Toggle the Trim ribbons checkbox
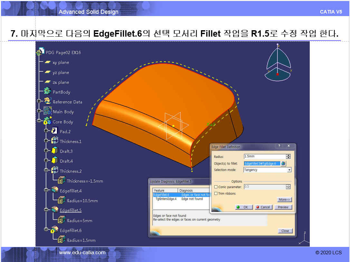This screenshot has height=262, width=350. [x=216, y=194]
